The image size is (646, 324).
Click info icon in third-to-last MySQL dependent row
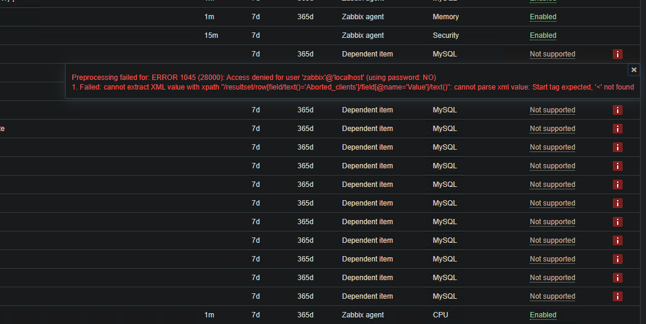tap(617, 259)
